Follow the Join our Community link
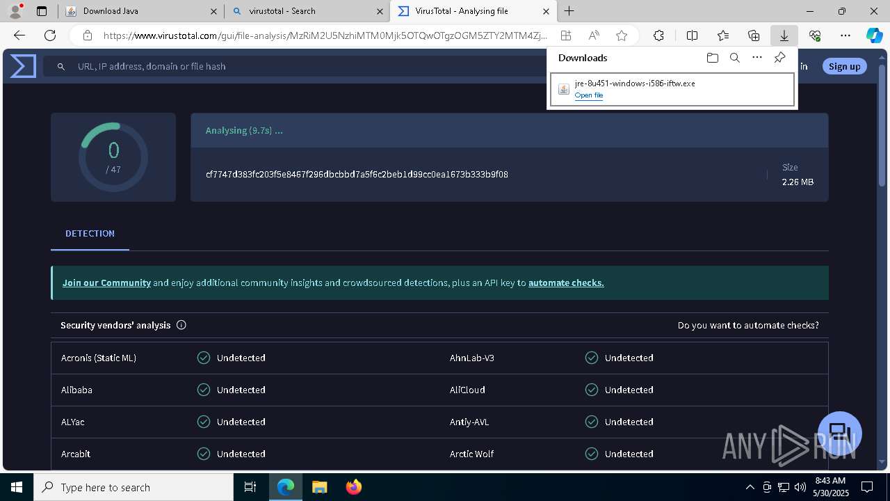 [x=106, y=283]
